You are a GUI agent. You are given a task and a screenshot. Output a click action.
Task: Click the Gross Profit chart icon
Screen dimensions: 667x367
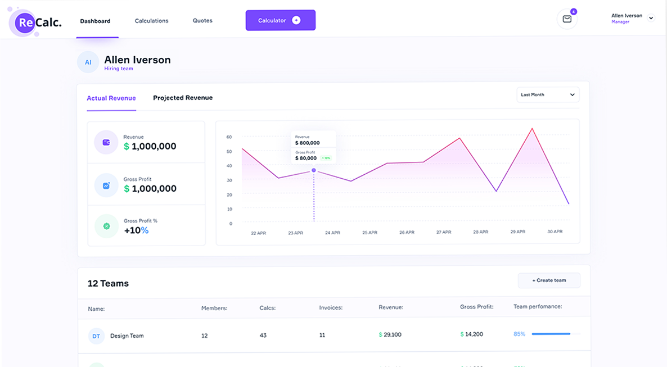[x=106, y=185]
